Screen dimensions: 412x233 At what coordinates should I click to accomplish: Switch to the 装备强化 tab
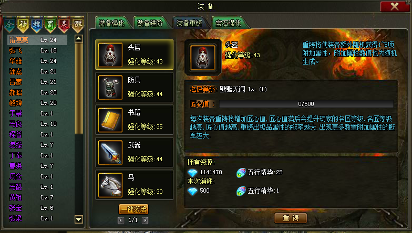click(112, 23)
